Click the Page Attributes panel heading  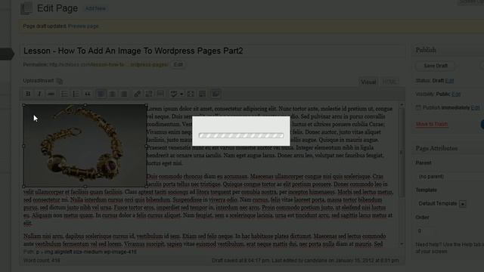pos(436,148)
